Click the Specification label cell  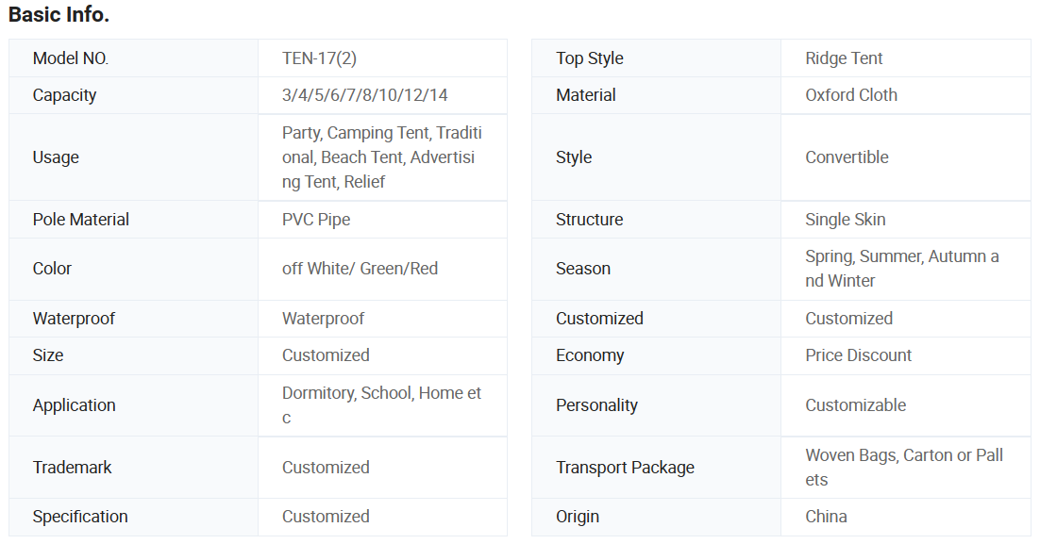80,517
